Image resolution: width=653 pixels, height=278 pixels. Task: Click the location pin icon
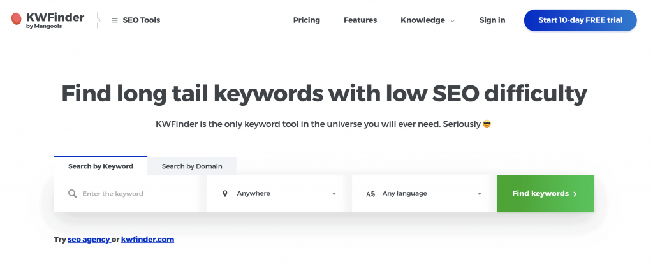(225, 194)
